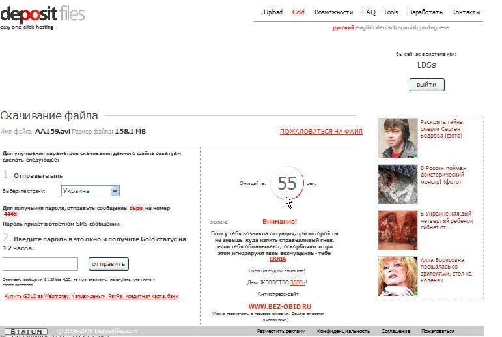Screen dimensions: 502x337
Task: Open the Alla Borisovna photo thumbnail
Action: [x=398, y=276]
